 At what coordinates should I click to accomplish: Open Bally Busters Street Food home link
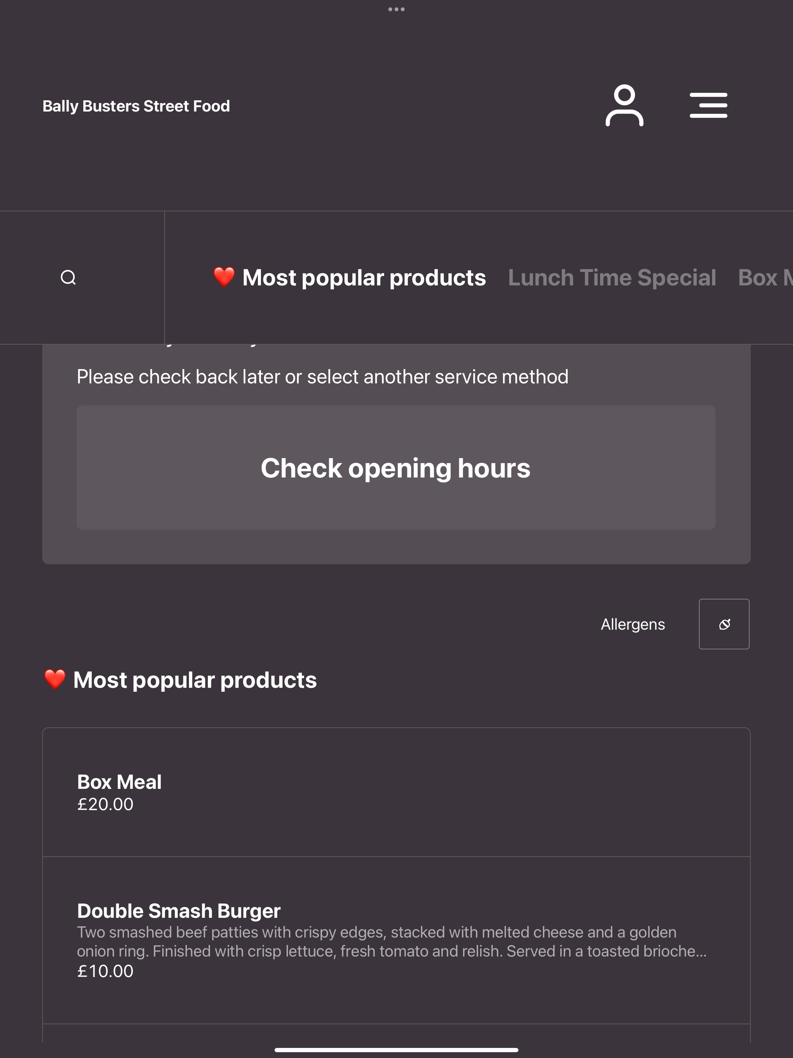[136, 106]
